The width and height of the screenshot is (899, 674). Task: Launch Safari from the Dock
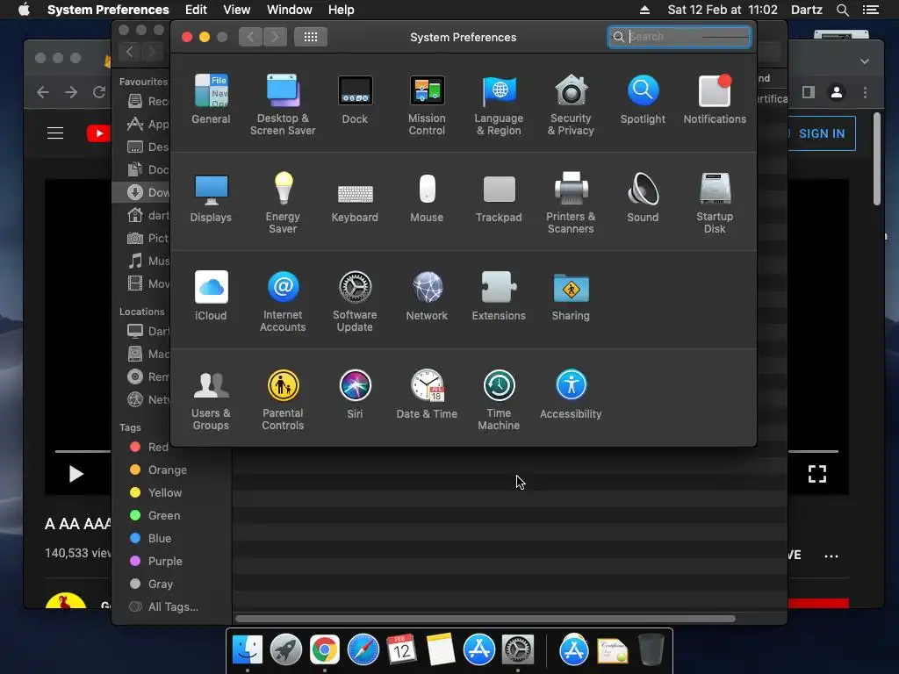tap(363, 650)
